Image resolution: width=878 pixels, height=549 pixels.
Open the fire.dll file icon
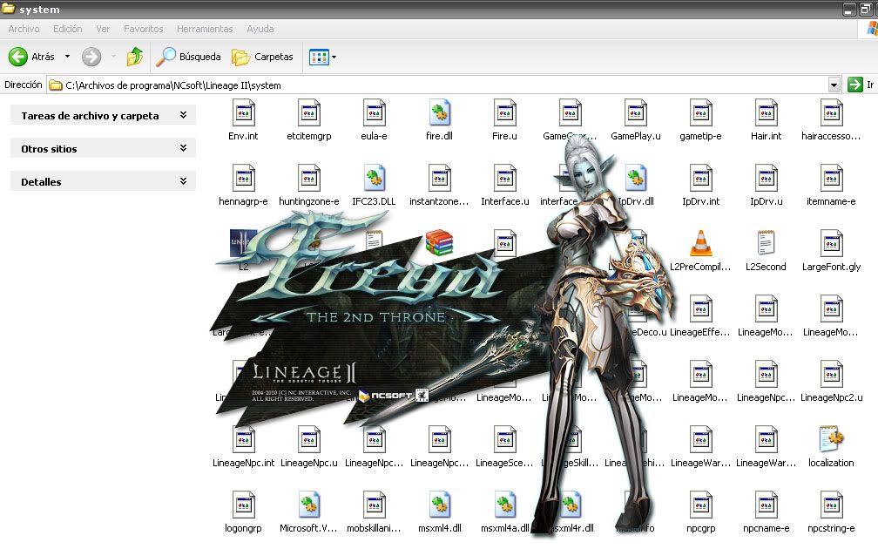439,113
